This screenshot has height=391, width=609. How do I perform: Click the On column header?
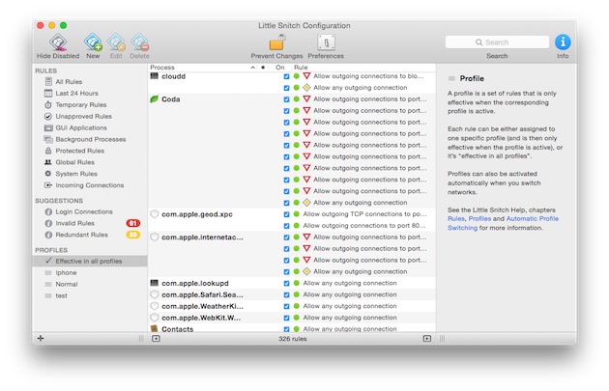pos(280,68)
